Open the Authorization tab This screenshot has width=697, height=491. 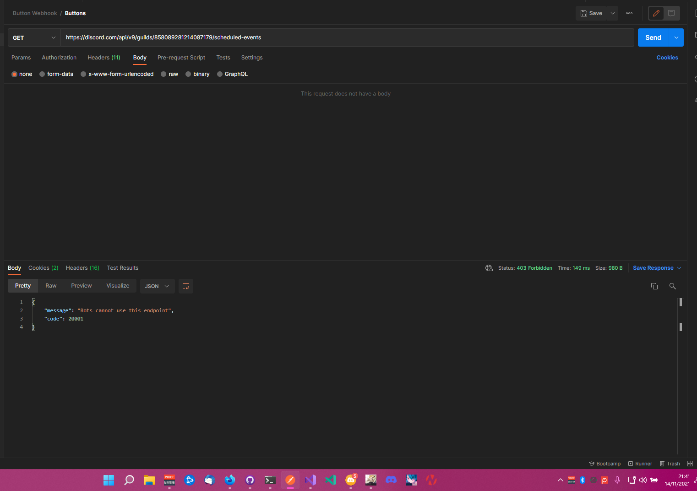coord(59,58)
